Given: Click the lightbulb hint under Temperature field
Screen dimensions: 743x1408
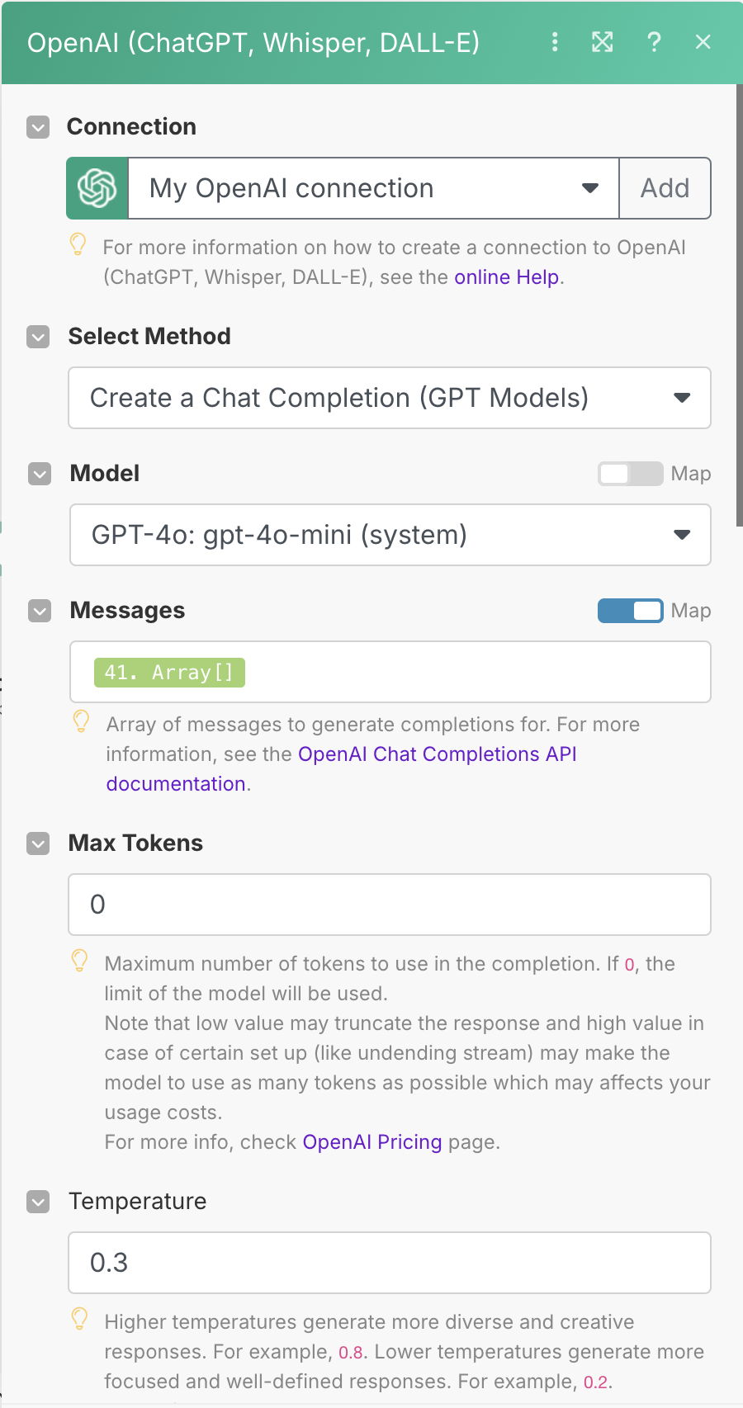Looking at the screenshot, I should (79, 1319).
